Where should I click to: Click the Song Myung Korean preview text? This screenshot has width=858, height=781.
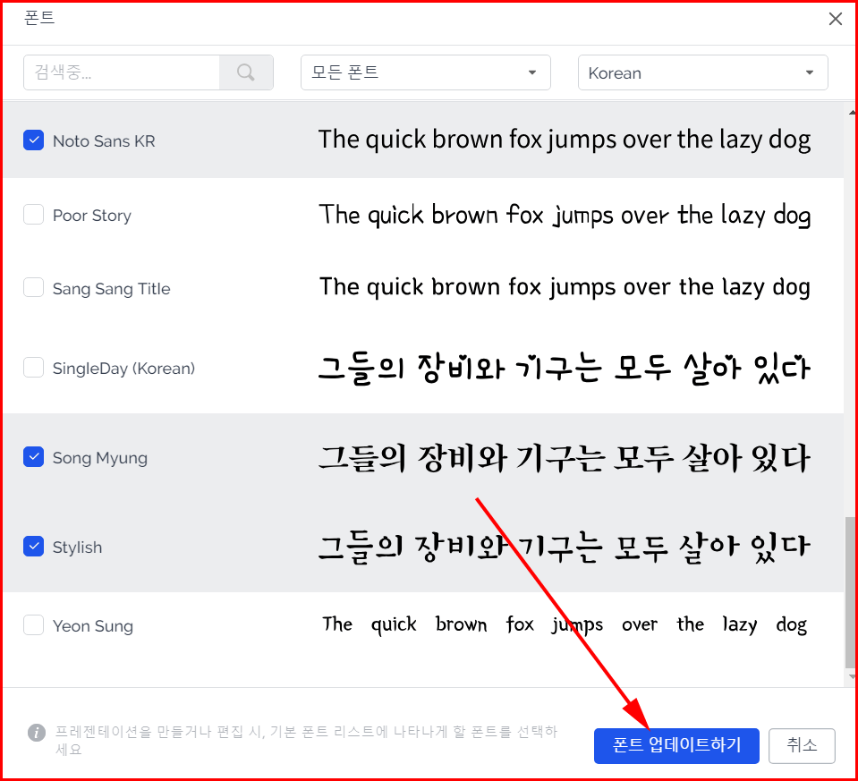pyautogui.click(x=565, y=458)
